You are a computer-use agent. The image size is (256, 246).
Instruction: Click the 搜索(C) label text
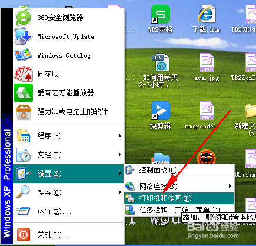tap(49, 192)
